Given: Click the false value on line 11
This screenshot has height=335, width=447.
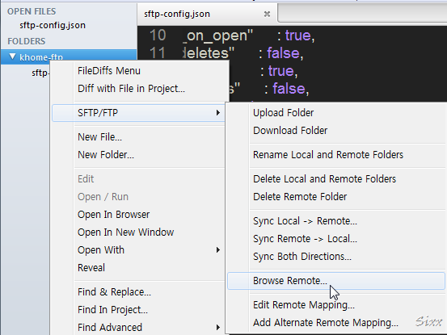Looking at the screenshot, I should pos(283,53).
